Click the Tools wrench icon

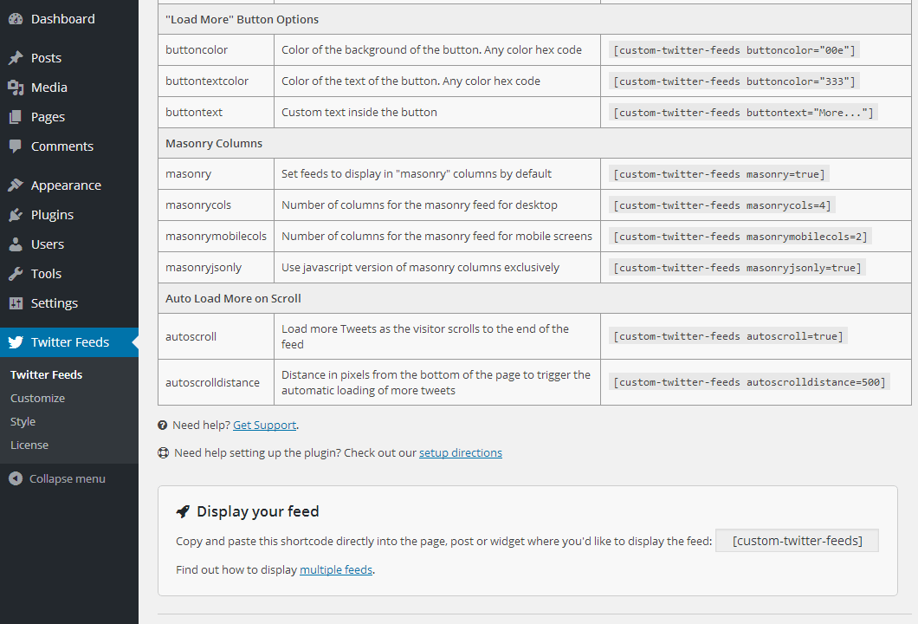16,274
